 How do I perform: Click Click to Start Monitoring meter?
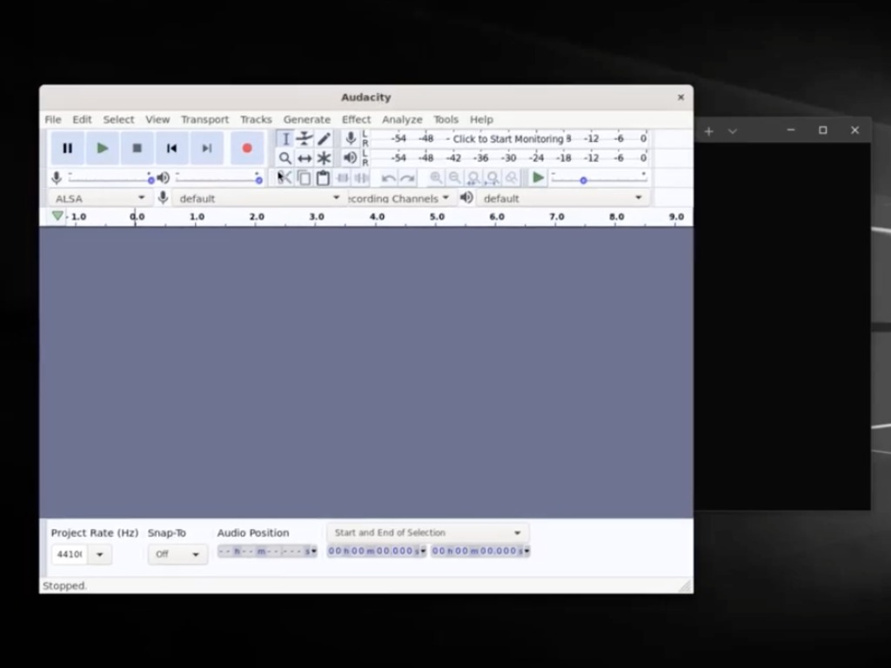[x=508, y=138]
